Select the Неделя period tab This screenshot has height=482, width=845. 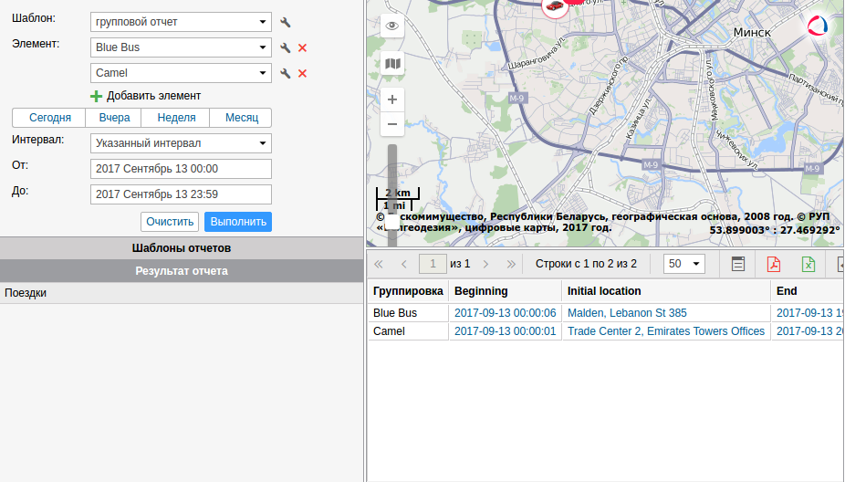pyautogui.click(x=176, y=118)
